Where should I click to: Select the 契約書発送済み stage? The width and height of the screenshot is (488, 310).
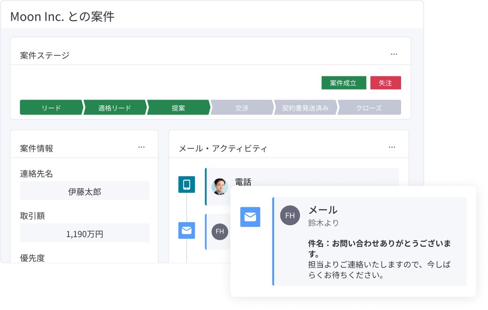tap(305, 108)
